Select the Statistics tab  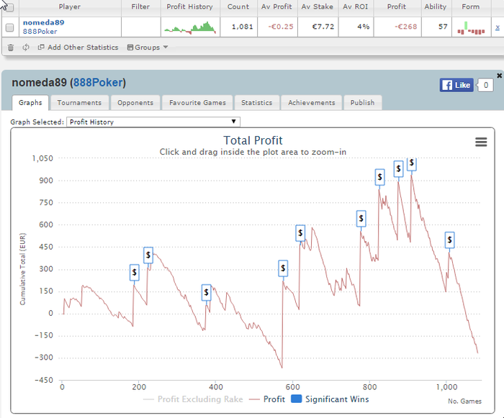tap(256, 103)
